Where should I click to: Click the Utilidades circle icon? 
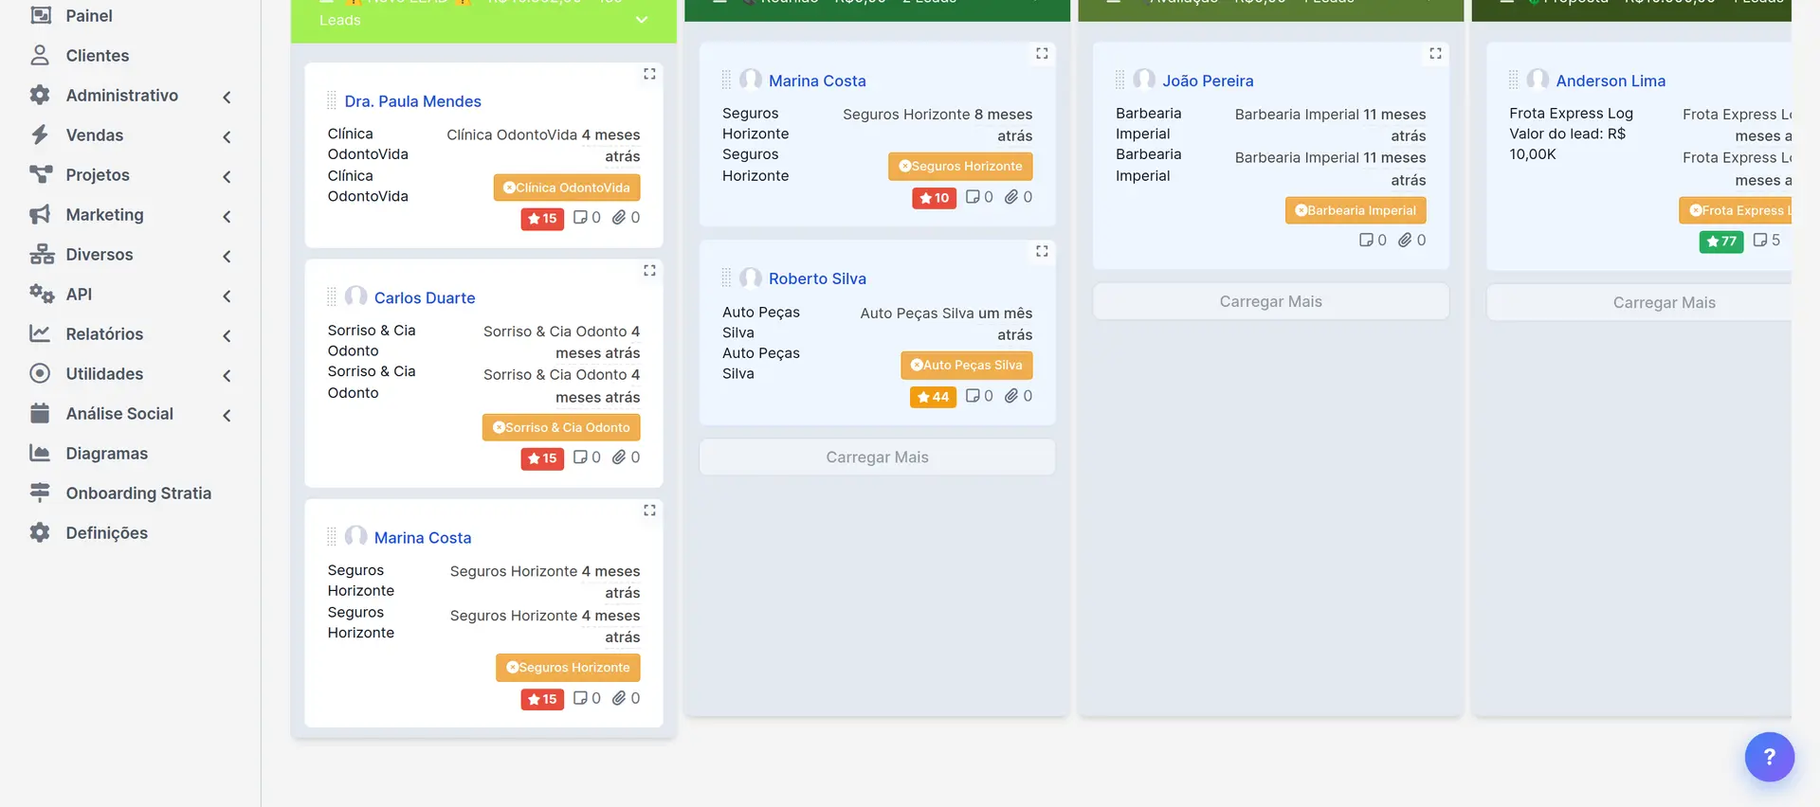pos(40,373)
